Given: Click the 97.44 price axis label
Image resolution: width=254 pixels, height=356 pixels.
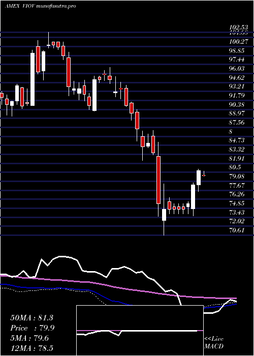Looking at the screenshot, I should coord(237,60).
